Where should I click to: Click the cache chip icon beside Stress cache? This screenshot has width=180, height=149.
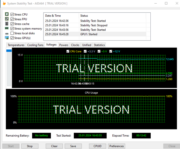point(7,24)
